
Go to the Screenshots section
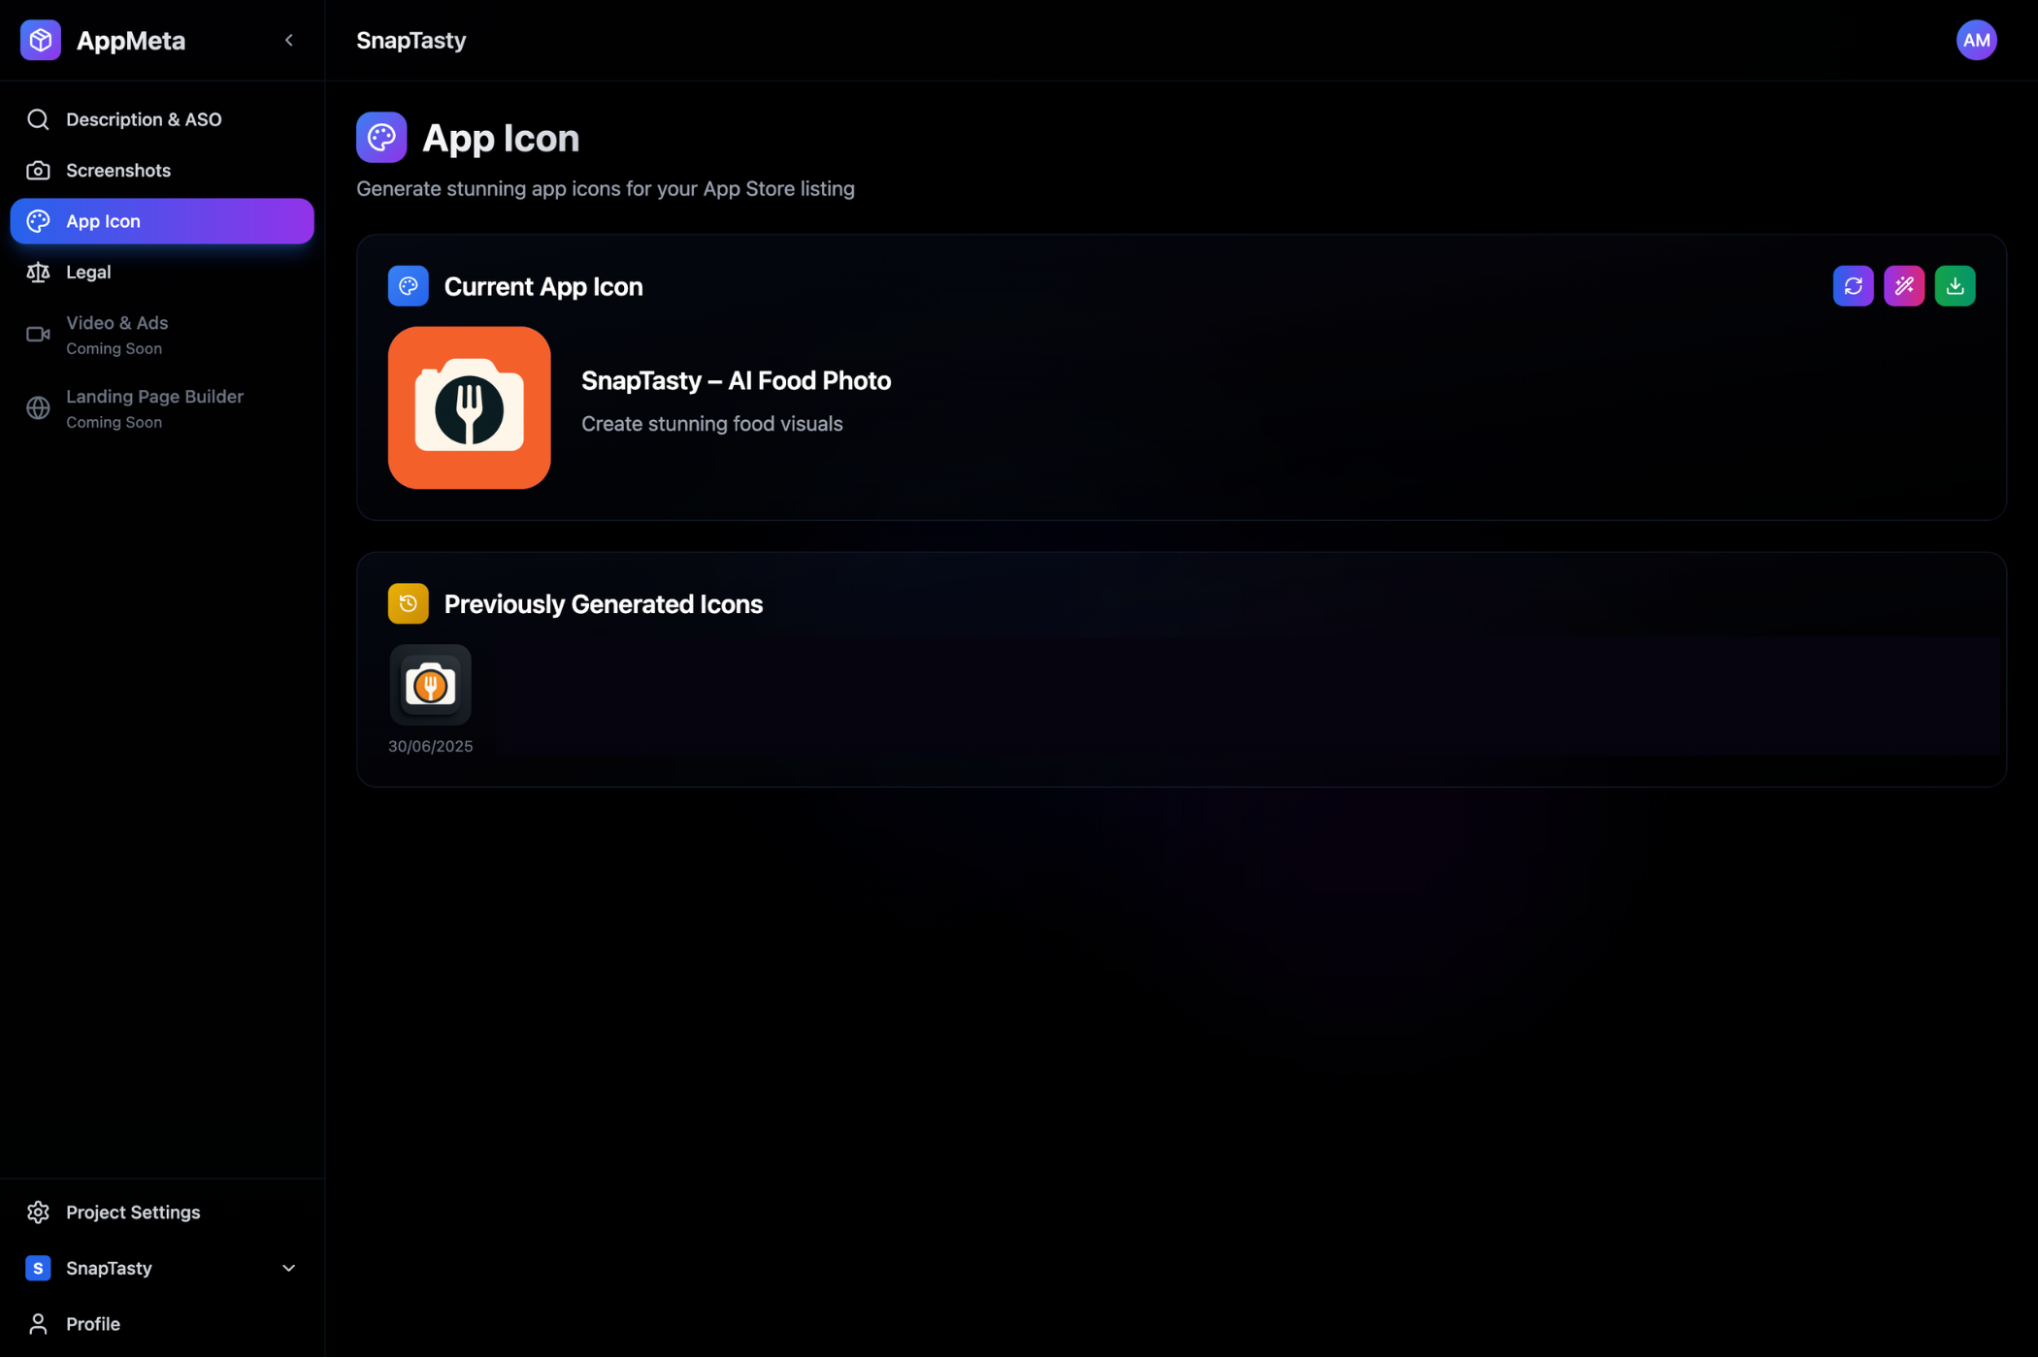coord(118,171)
